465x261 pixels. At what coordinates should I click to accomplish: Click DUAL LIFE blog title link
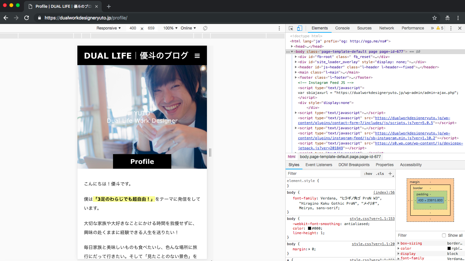(136, 56)
